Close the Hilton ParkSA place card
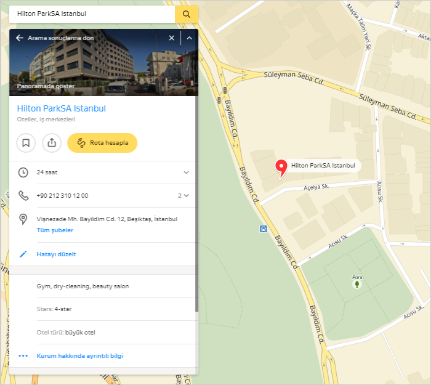Image resolution: width=431 pixels, height=385 pixels. (x=172, y=38)
